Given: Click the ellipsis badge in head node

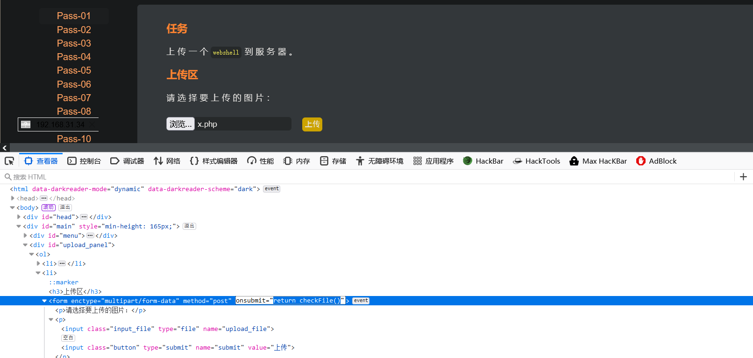Looking at the screenshot, I should tap(44, 198).
